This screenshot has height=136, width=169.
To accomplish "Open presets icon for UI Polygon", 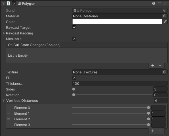I will [159, 3].
